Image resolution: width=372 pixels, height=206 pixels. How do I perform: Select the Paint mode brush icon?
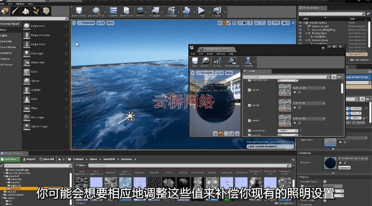pyautogui.click(x=15, y=11)
